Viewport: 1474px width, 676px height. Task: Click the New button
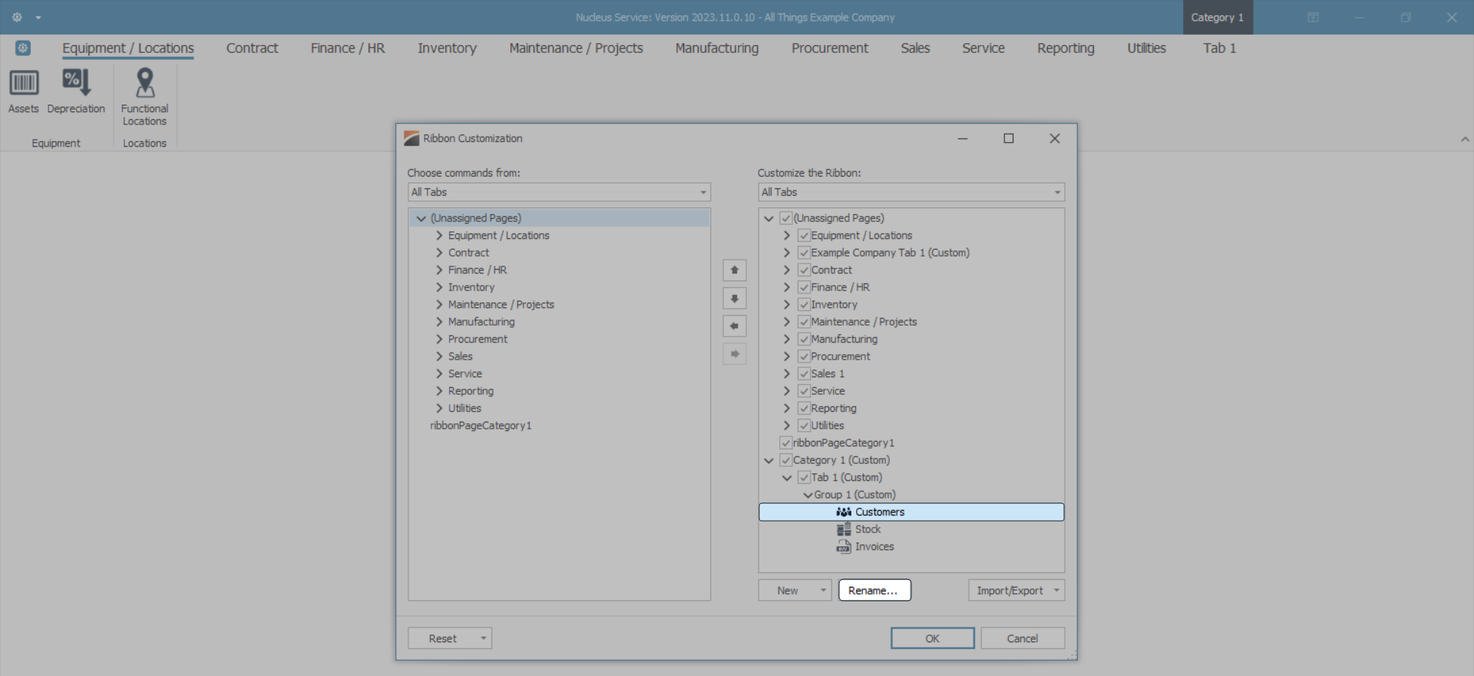coord(787,591)
